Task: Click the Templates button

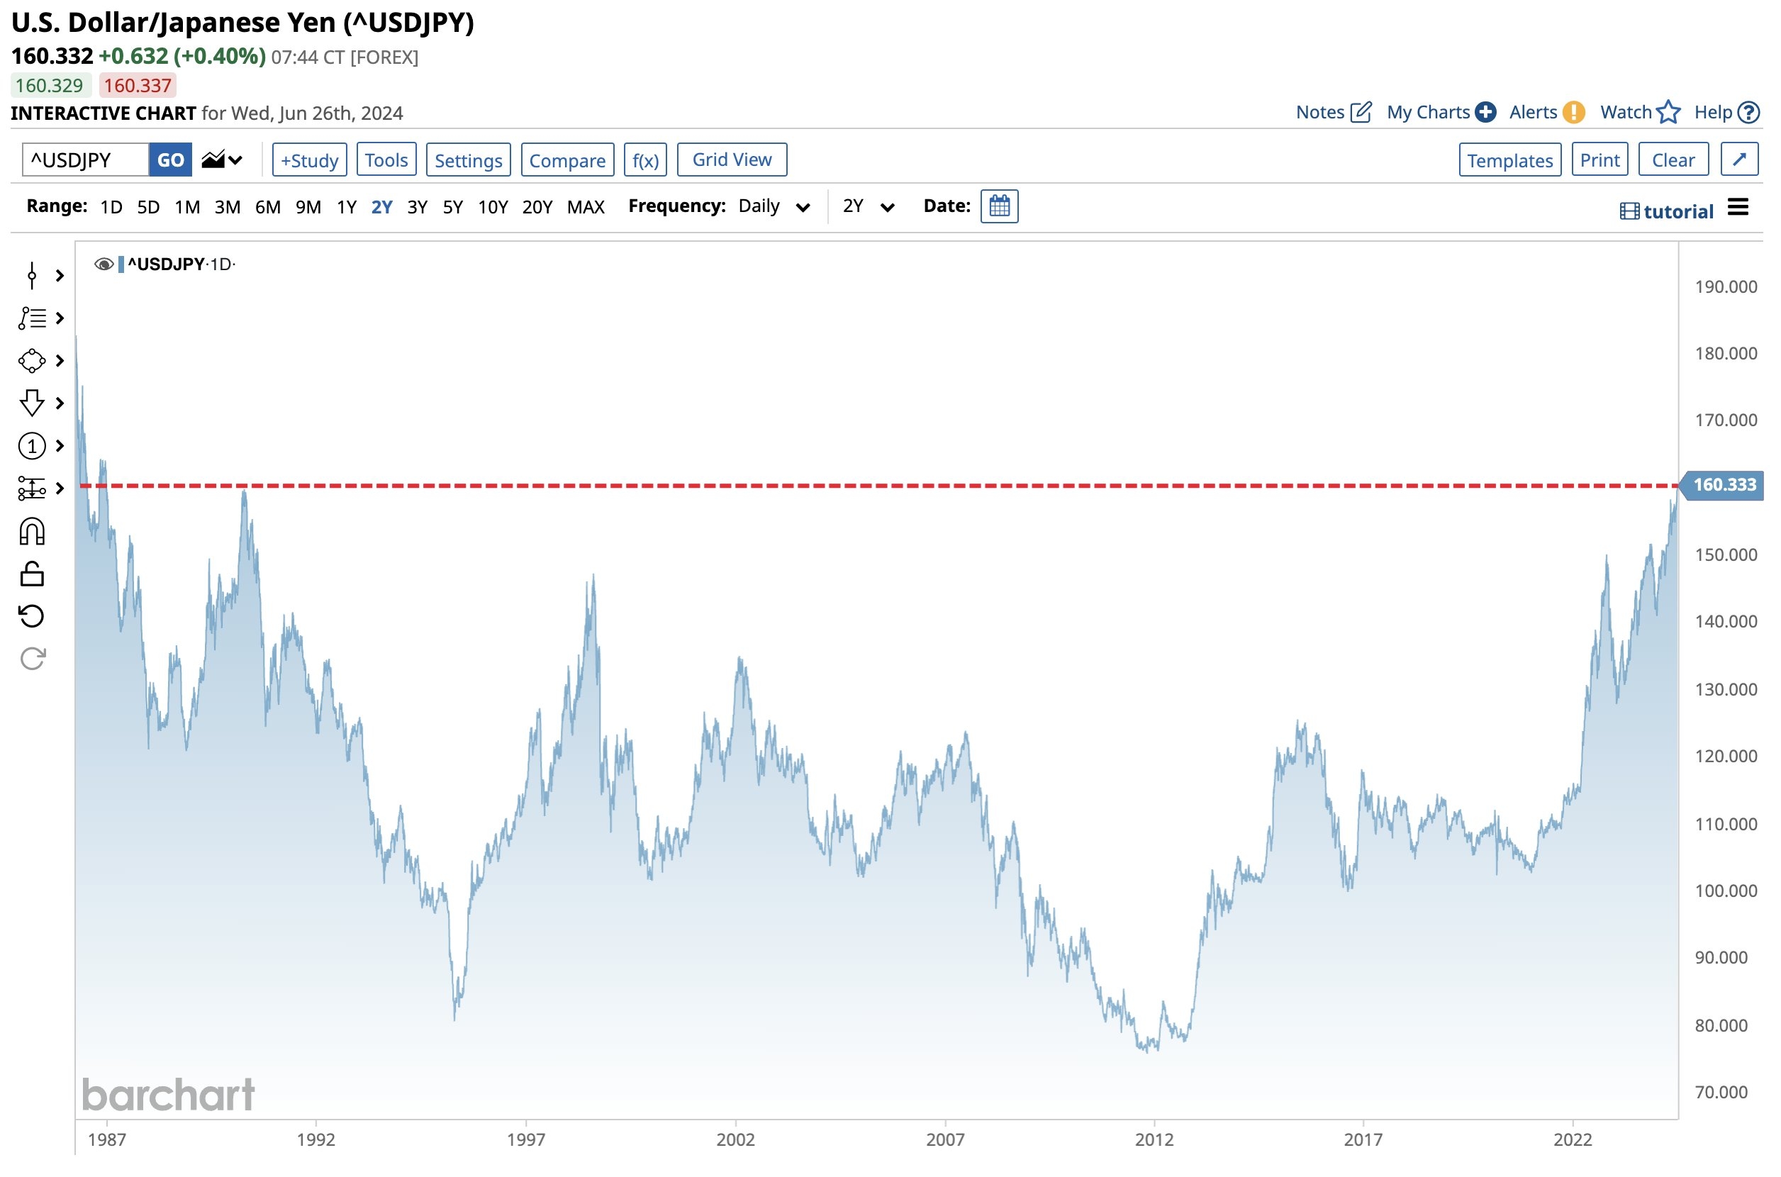Action: tap(1509, 160)
